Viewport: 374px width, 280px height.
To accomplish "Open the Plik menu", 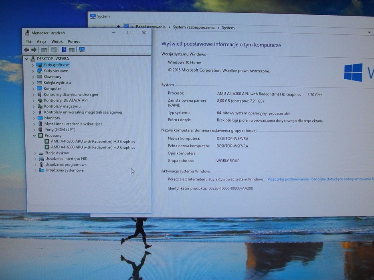I will (x=28, y=42).
